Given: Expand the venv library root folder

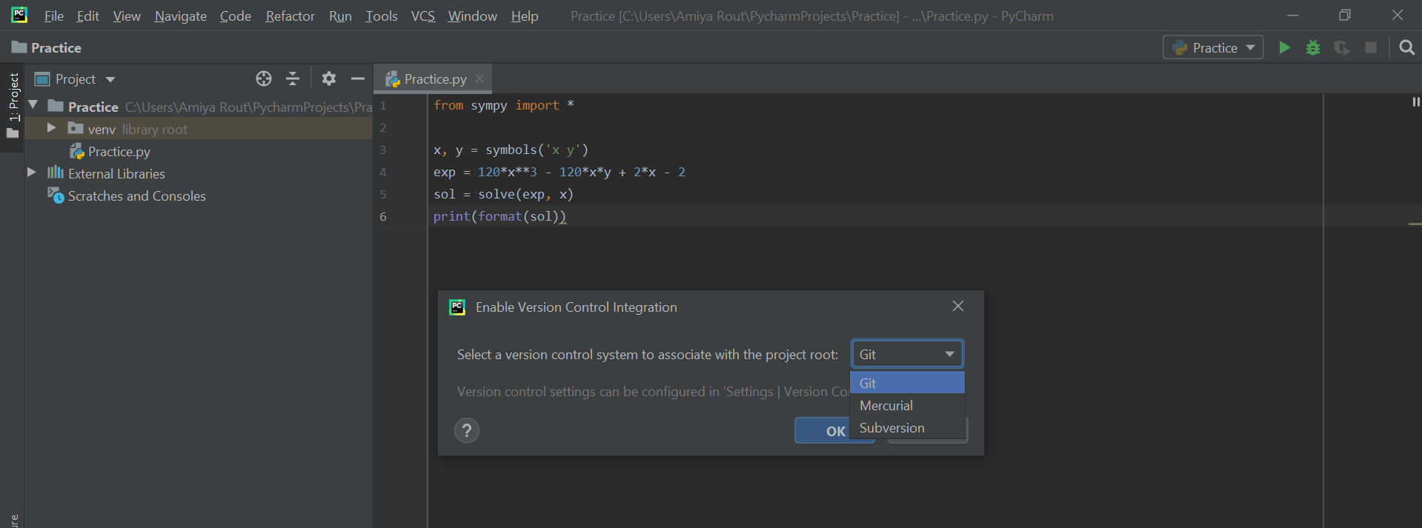Looking at the screenshot, I should tap(51, 128).
